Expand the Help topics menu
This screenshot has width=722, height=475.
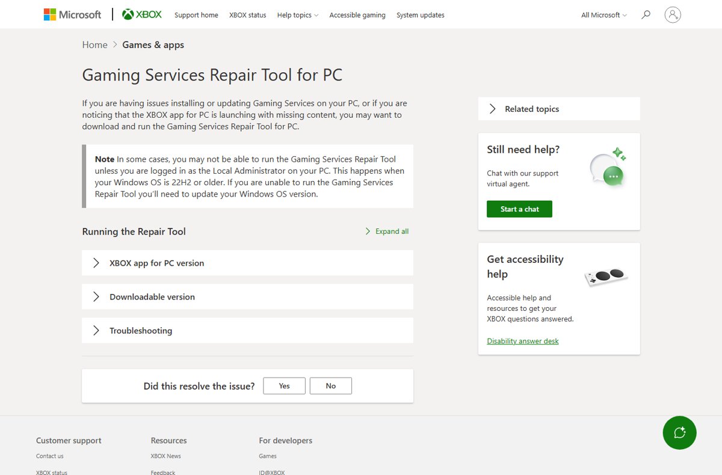[x=298, y=15]
